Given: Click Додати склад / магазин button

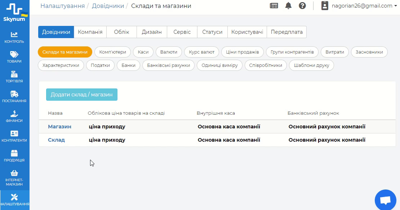Looking at the screenshot, I should tap(82, 95).
